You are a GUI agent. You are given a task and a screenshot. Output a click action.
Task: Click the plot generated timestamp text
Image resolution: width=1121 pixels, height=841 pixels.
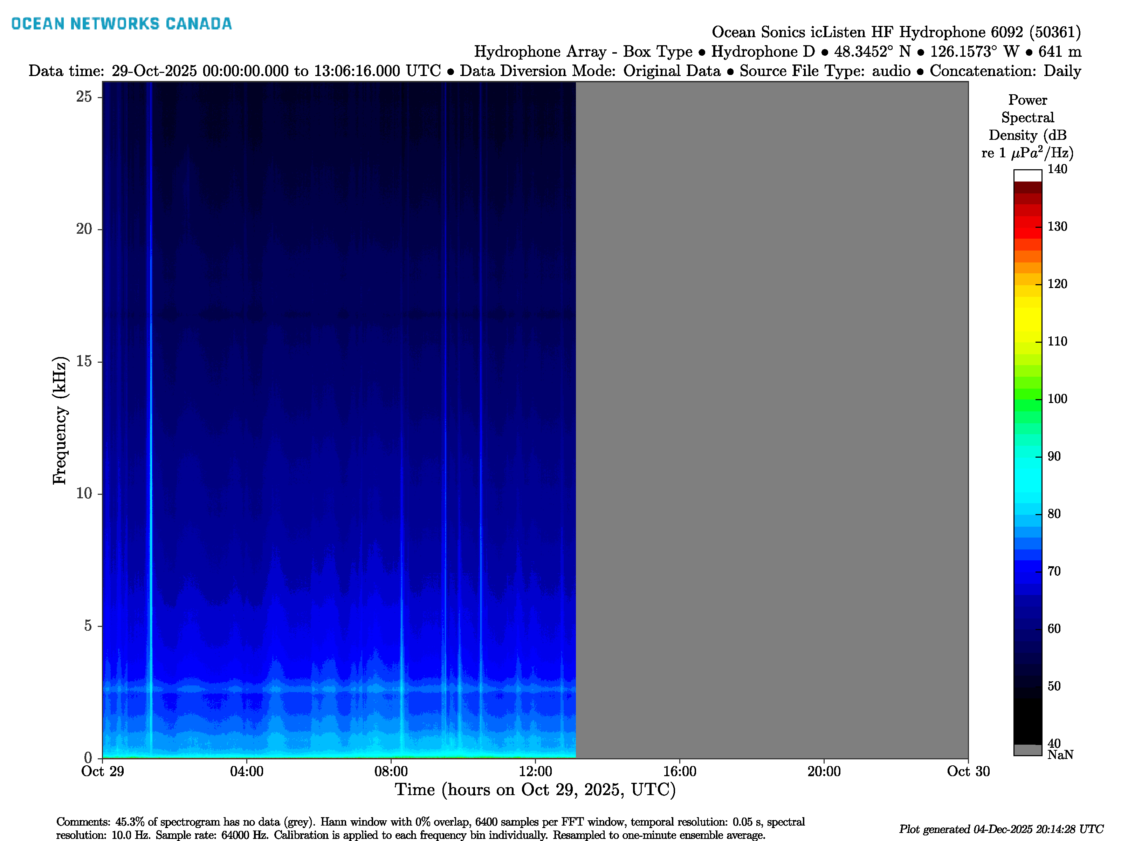pos(1001,829)
